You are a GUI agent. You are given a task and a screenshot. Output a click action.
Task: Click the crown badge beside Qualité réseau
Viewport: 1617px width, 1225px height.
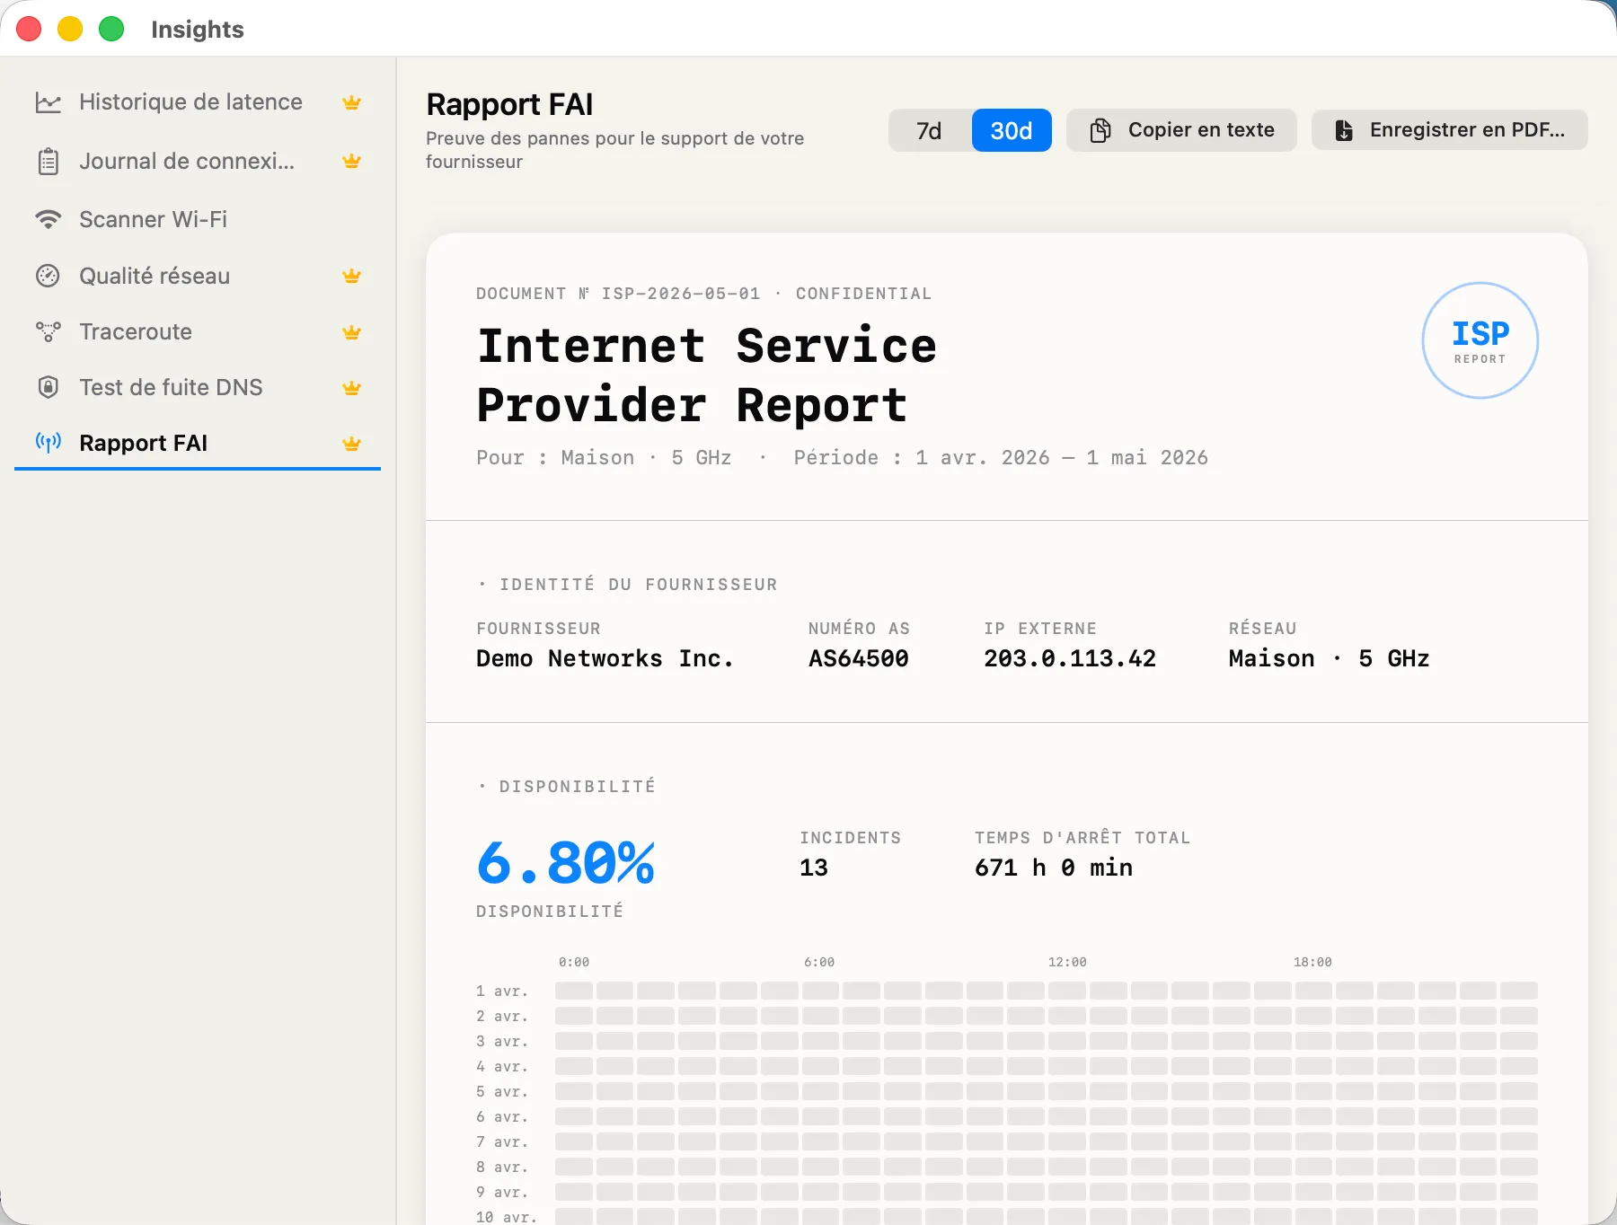point(351,276)
